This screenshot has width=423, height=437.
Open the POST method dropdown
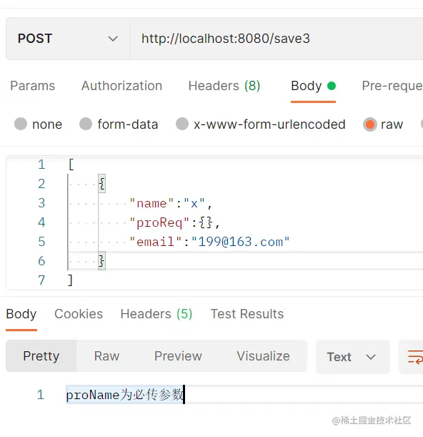pyautogui.click(x=68, y=39)
